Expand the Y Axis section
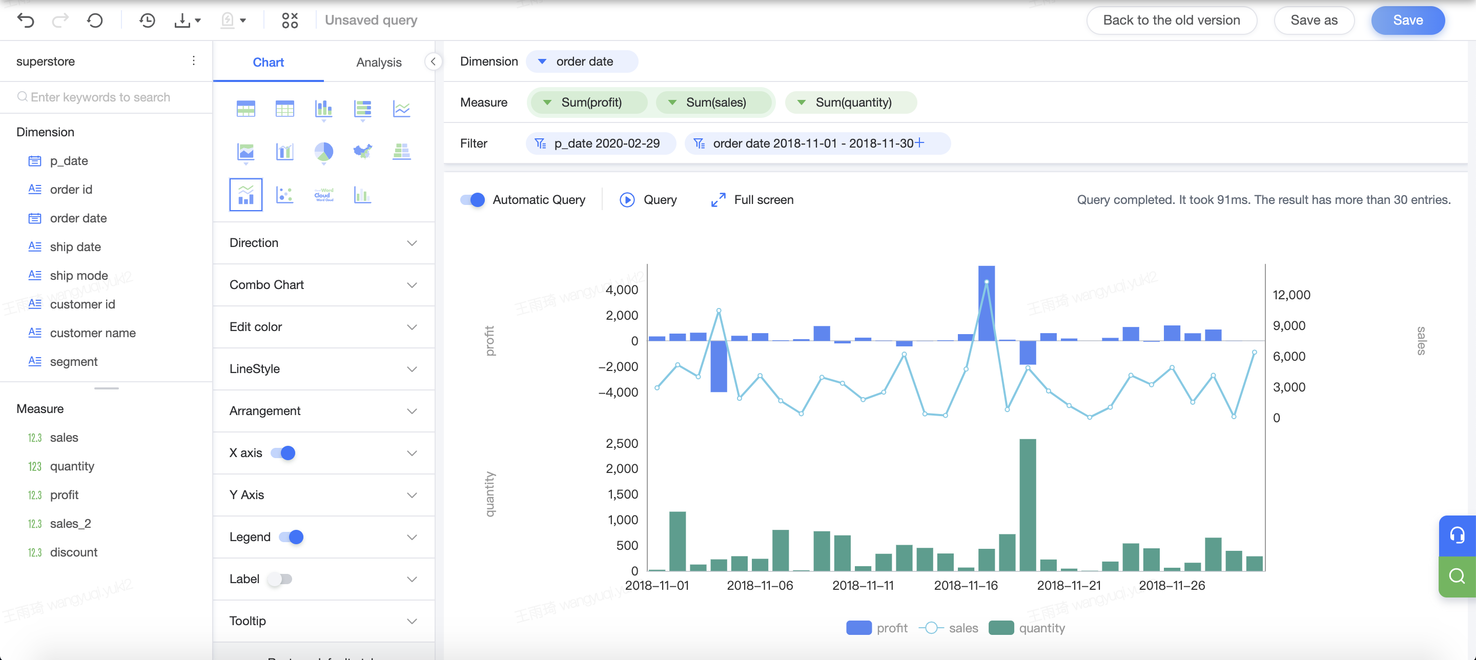The image size is (1476, 660). 324,495
